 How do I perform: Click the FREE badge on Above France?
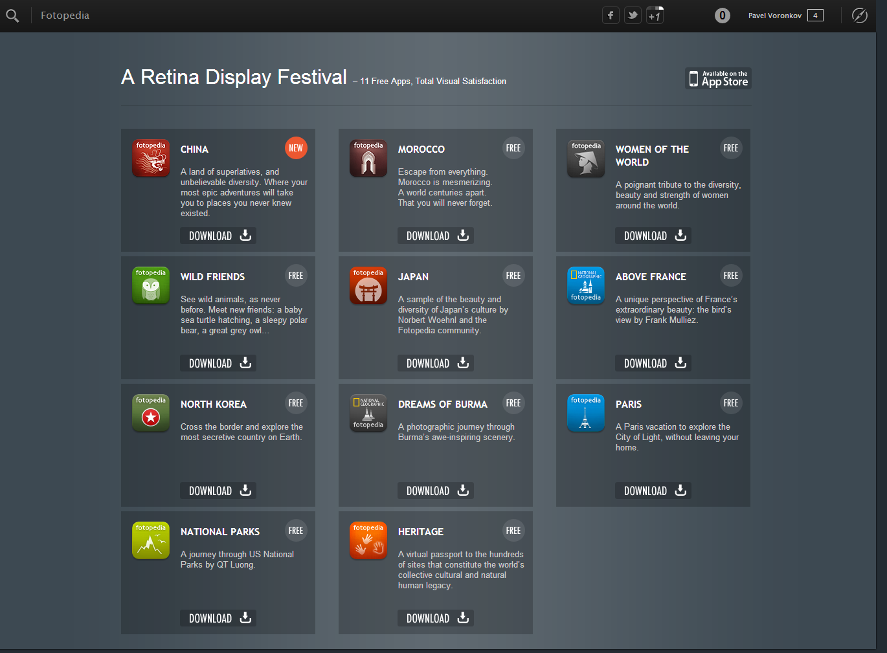click(730, 276)
